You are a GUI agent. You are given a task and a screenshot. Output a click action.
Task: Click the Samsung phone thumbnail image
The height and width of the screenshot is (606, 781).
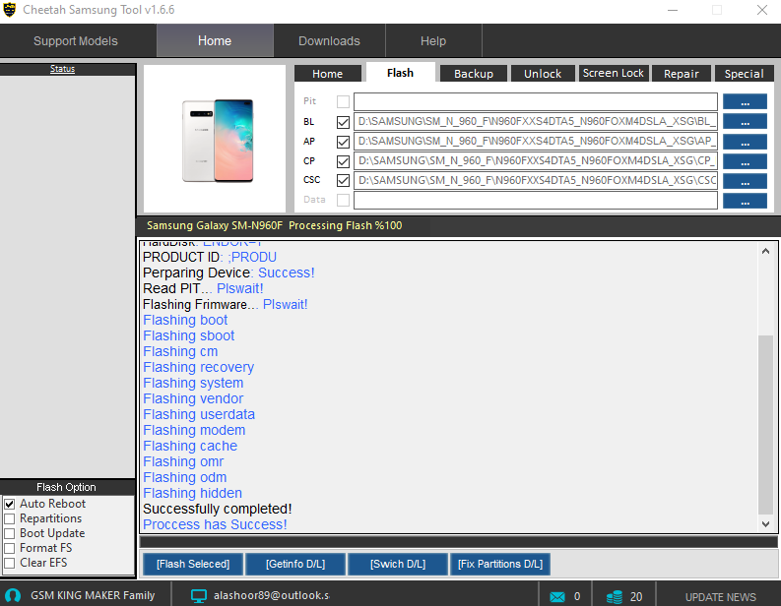point(218,141)
